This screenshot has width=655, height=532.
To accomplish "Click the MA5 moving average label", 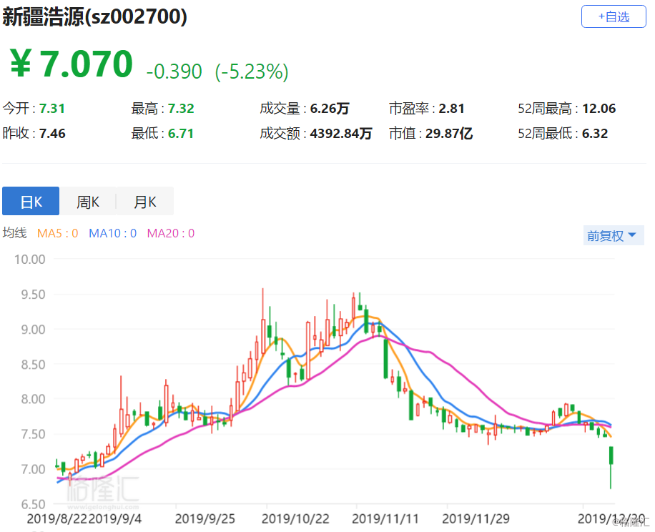I will (58, 233).
